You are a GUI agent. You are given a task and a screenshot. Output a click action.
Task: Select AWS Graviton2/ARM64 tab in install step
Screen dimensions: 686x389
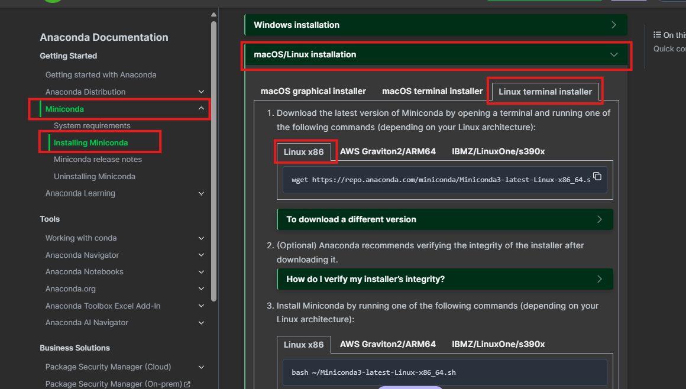(x=387, y=344)
